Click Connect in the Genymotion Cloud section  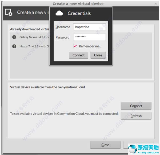136,106
